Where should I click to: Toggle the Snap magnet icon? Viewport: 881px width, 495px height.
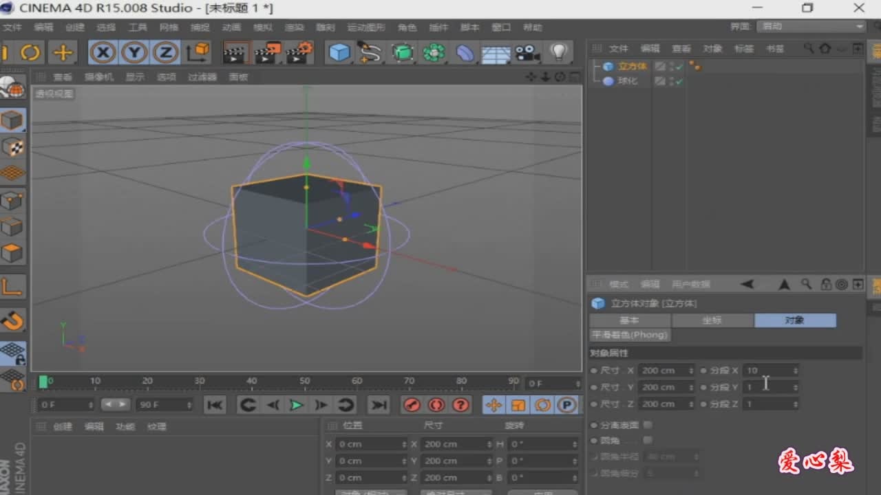pos(12,320)
